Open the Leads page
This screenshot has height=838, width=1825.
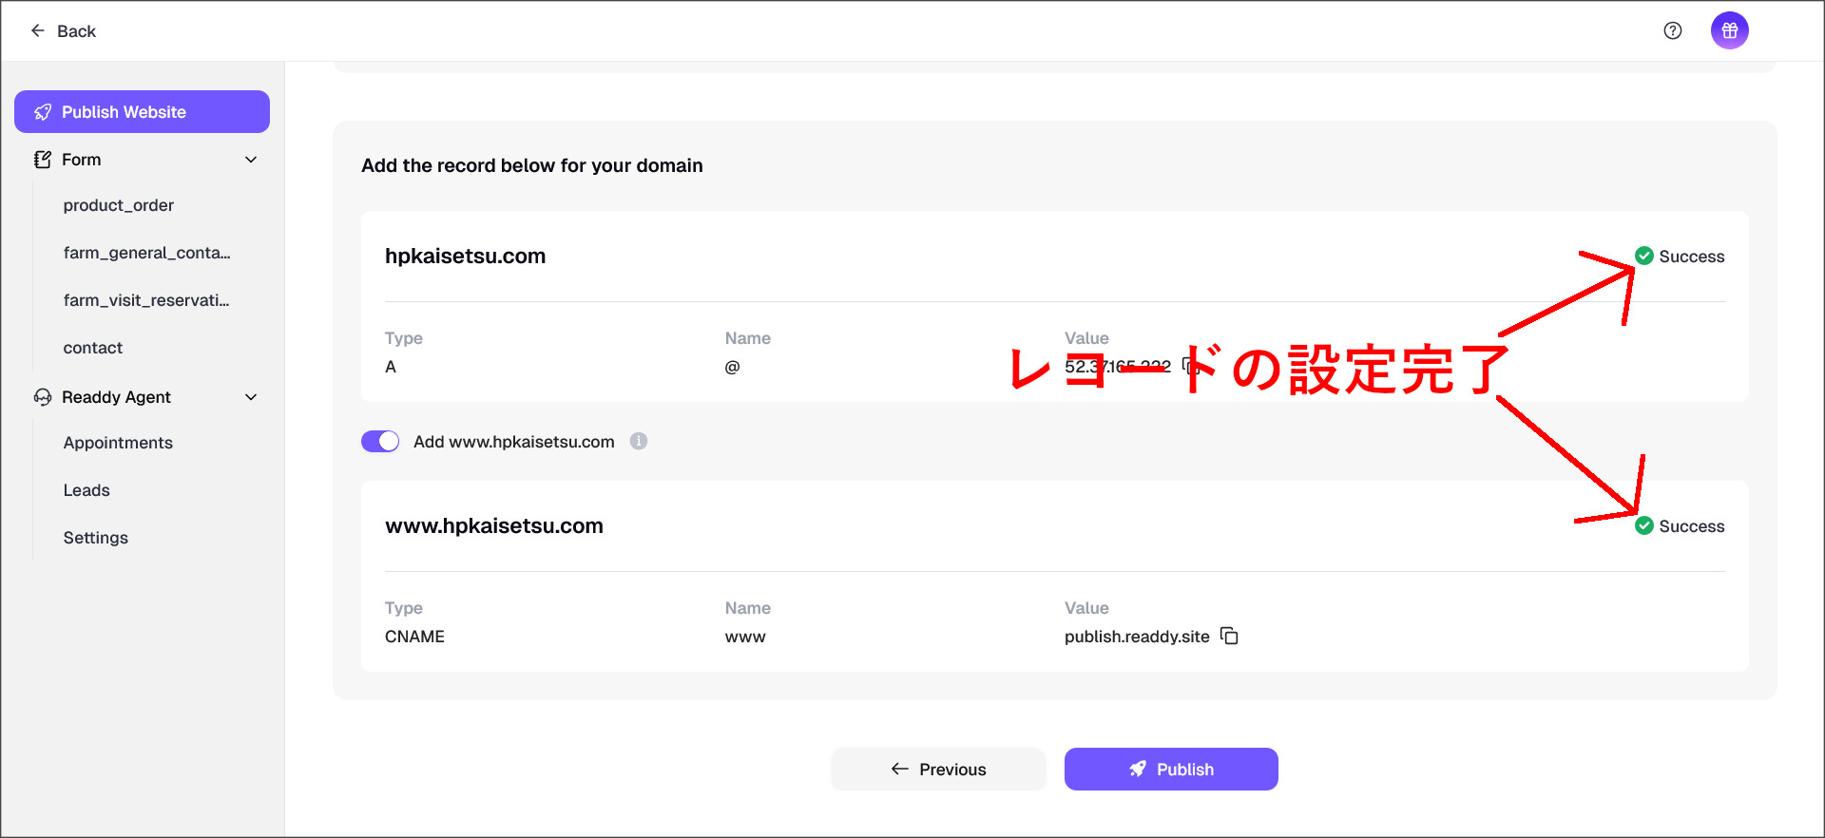(86, 490)
